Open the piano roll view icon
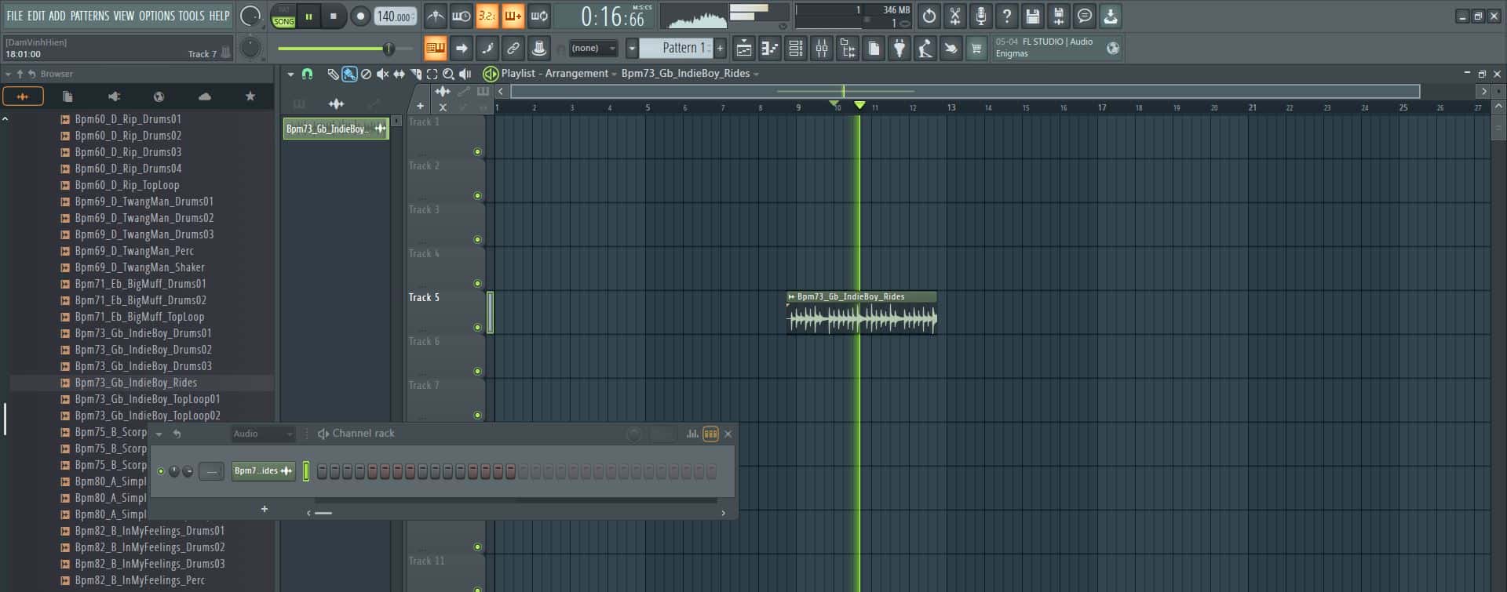1507x592 pixels. click(x=769, y=49)
